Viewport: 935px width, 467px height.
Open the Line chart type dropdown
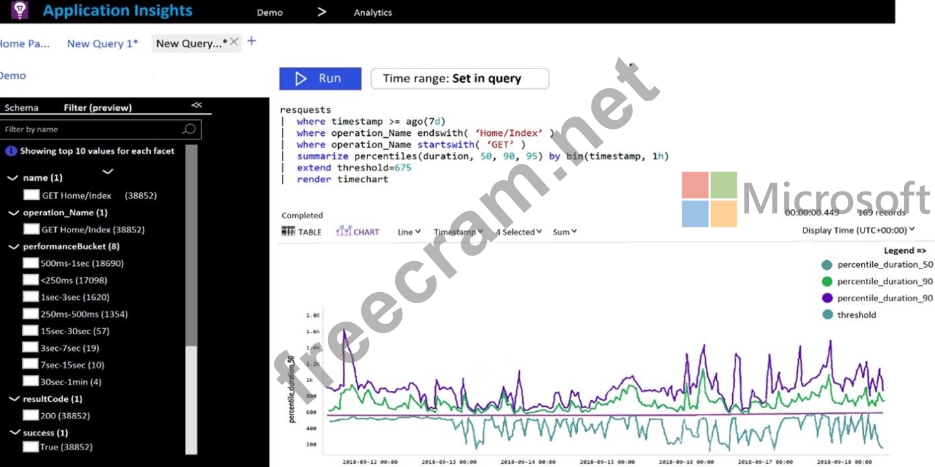409,232
